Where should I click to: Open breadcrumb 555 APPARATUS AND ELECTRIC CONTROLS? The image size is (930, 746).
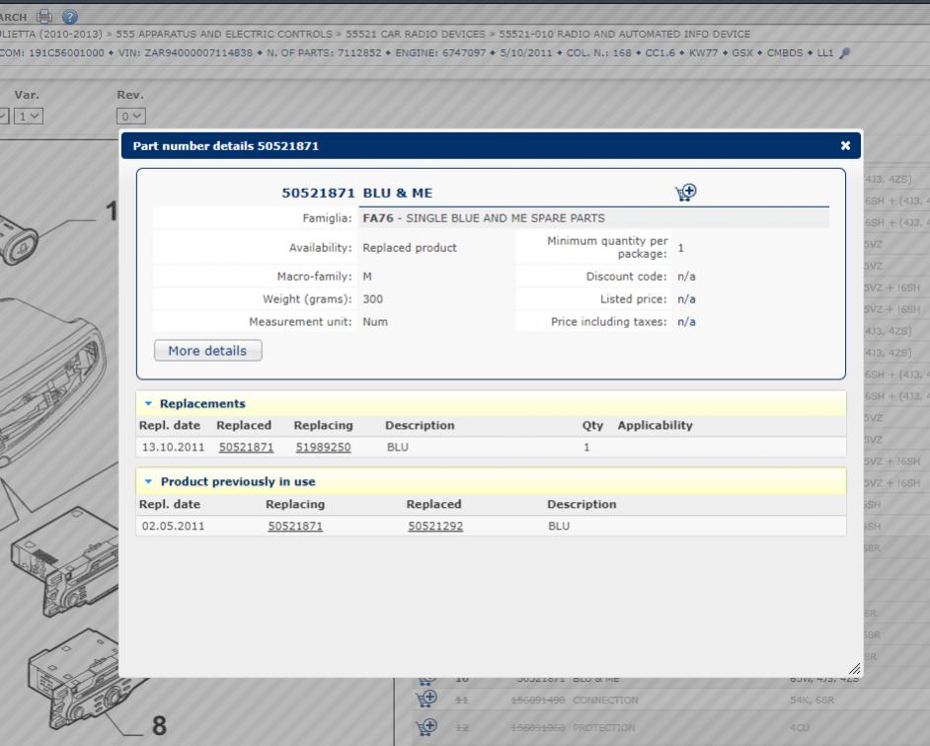(x=224, y=34)
